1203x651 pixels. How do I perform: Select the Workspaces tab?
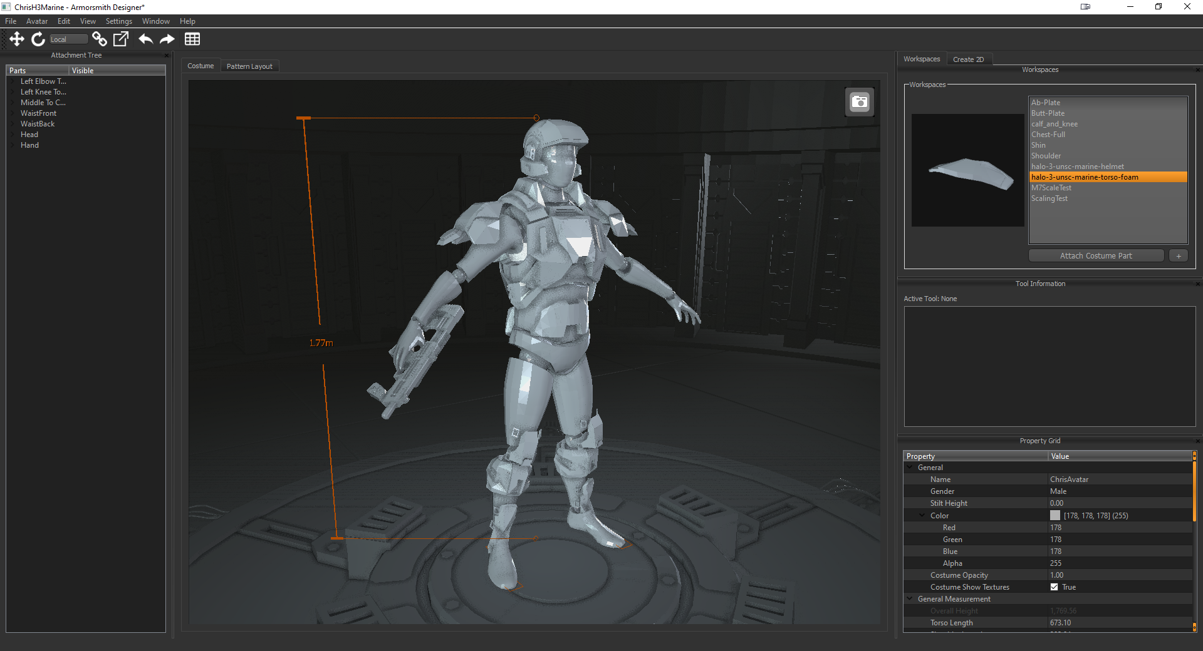click(922, 59)
